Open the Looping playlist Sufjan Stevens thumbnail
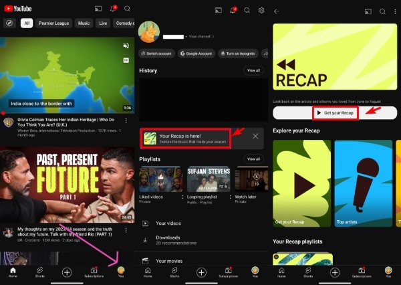The height and width of the screenshot is (285, 401). (209, 179)
